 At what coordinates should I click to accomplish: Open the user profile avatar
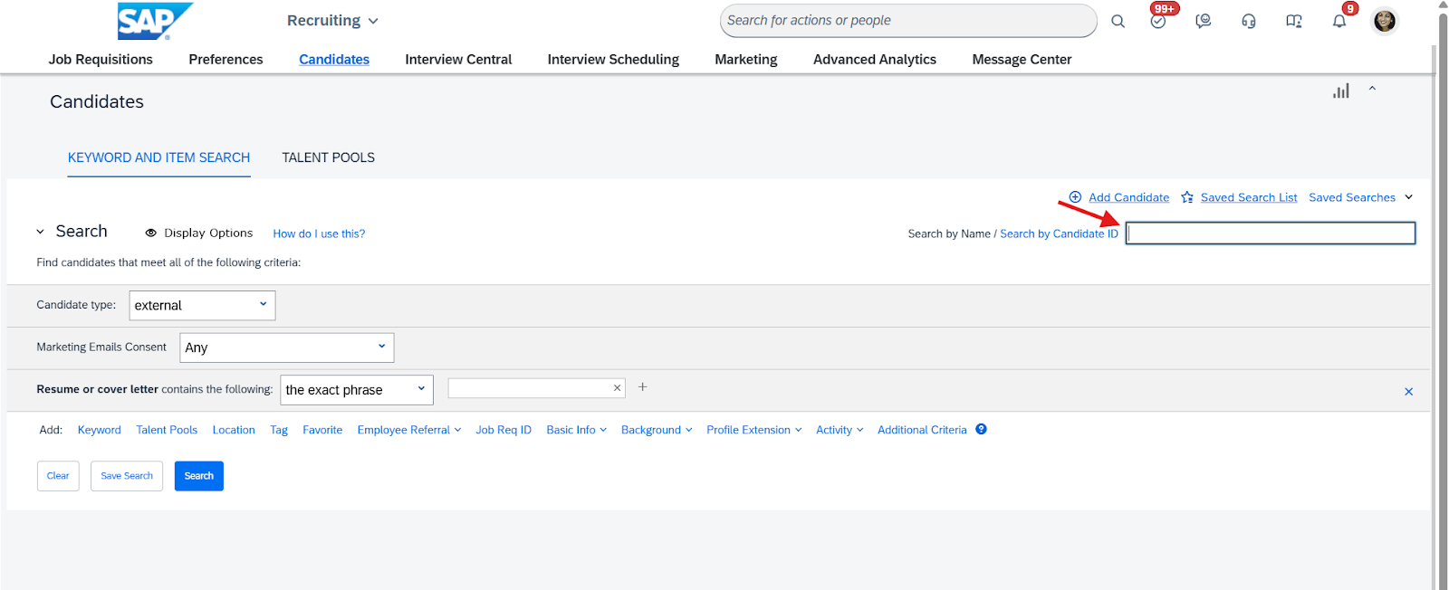pyautogui.click(x=1384, y=21)
